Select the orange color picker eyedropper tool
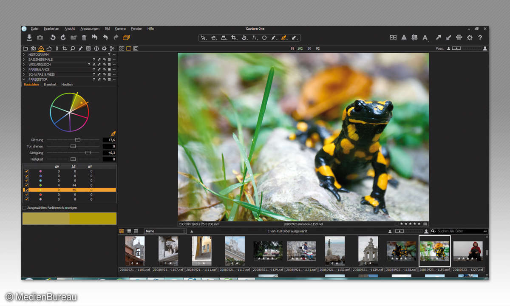510x306 pixels. [x=284, y=38]
